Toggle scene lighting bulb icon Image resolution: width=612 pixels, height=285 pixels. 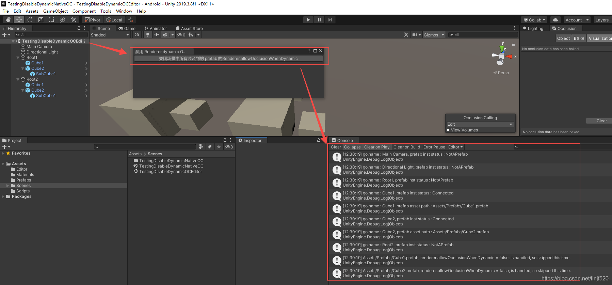(x=147, y=35)
